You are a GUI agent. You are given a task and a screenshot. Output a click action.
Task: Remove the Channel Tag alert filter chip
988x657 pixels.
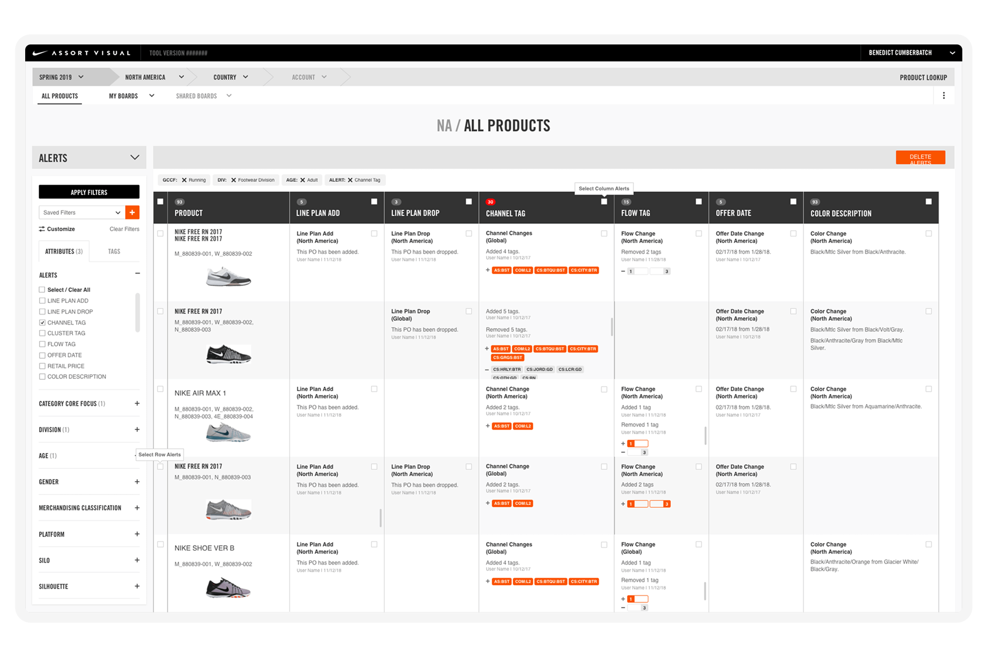tap(350, 180)
